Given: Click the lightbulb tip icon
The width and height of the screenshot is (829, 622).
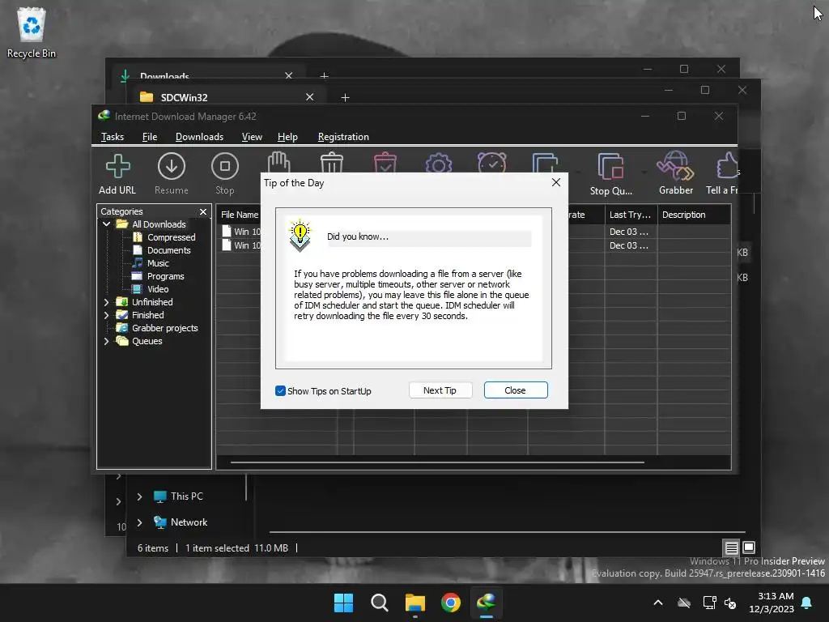Looking at the screenshot, I should click(300, 235).
